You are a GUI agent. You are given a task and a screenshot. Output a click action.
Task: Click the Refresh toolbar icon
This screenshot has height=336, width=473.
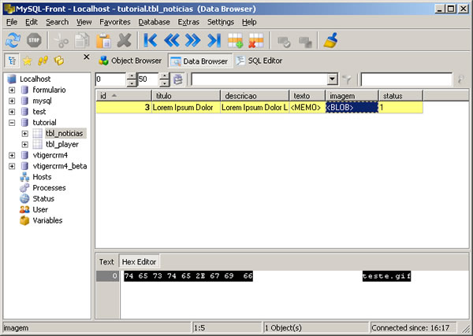[13, 40]
